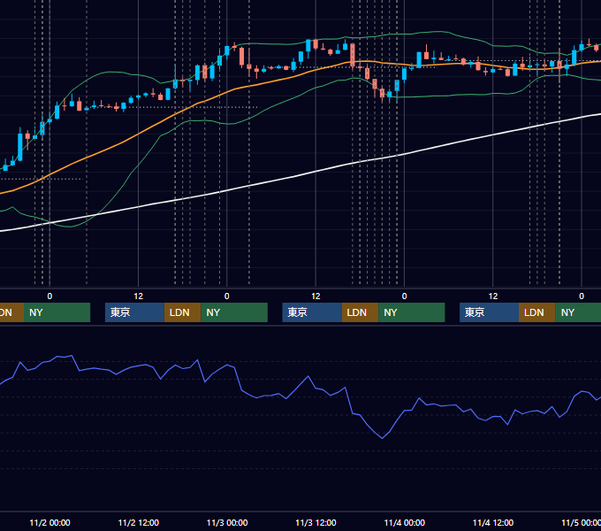Select the LDN session block on 11/3
This screenshot has height=531, width=601.
tap(360, 312)
